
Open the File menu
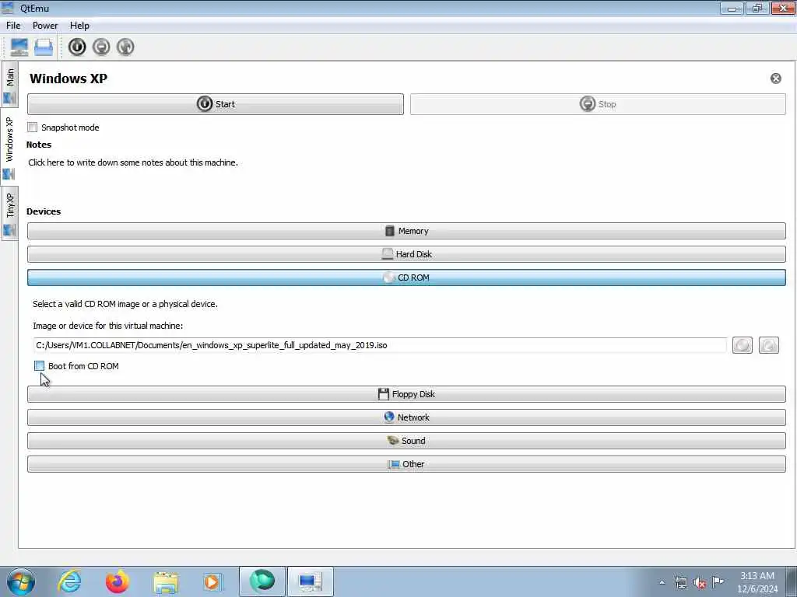(13, 26)
